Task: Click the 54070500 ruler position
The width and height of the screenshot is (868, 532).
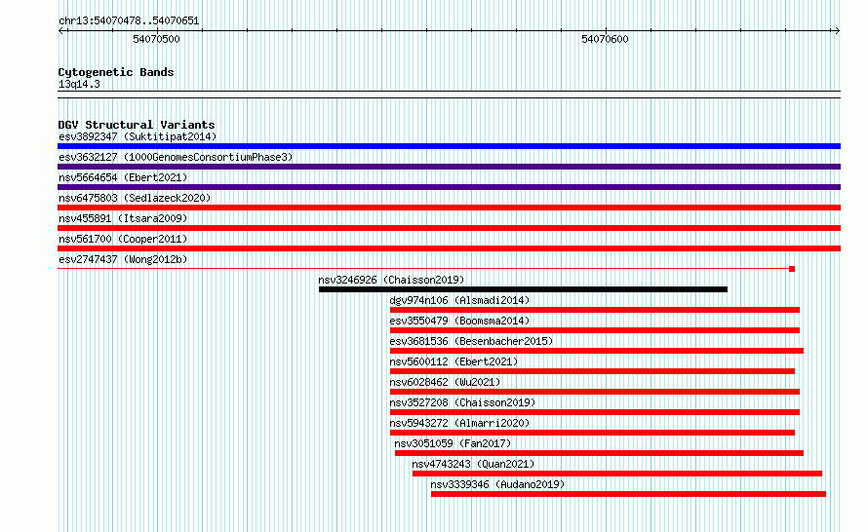Action: click(156, 39)
